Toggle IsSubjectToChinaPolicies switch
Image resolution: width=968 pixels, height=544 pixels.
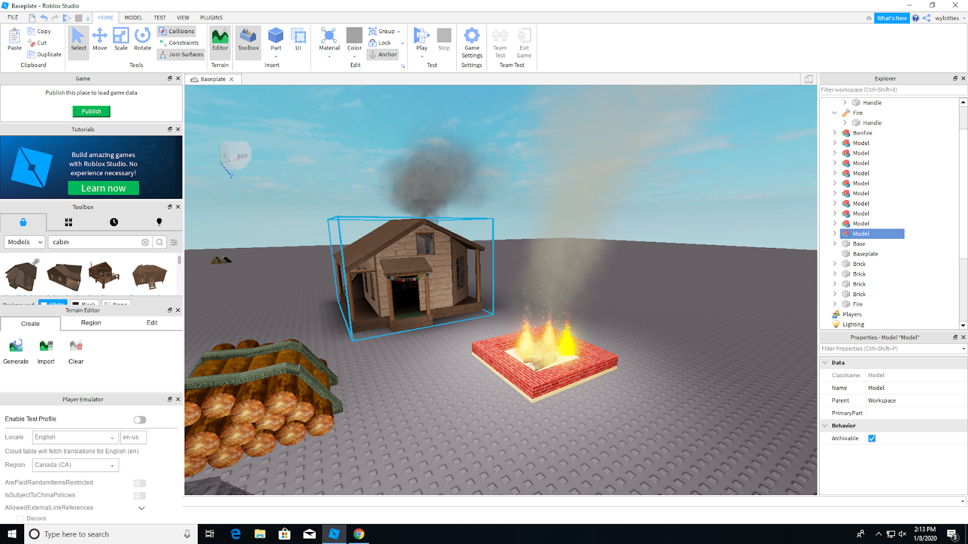140,496
